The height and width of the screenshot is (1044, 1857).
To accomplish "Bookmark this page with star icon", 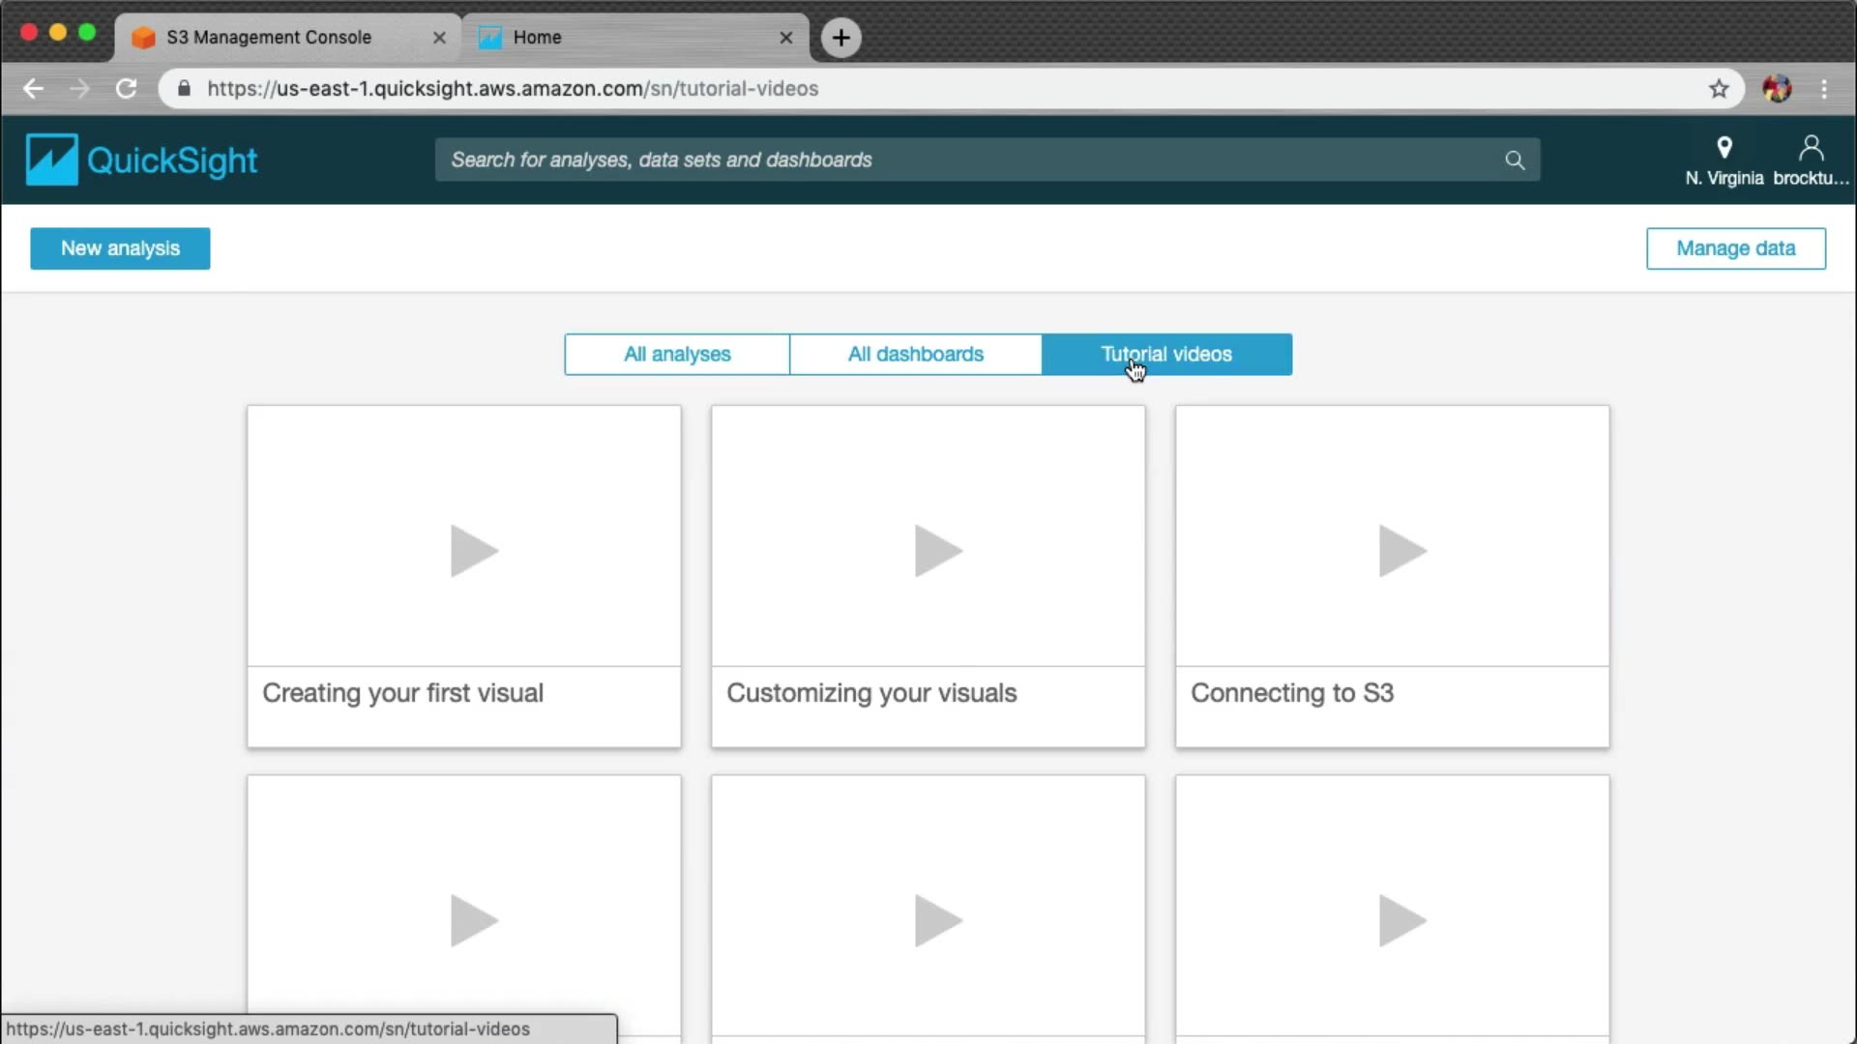I will (1719, 89).
